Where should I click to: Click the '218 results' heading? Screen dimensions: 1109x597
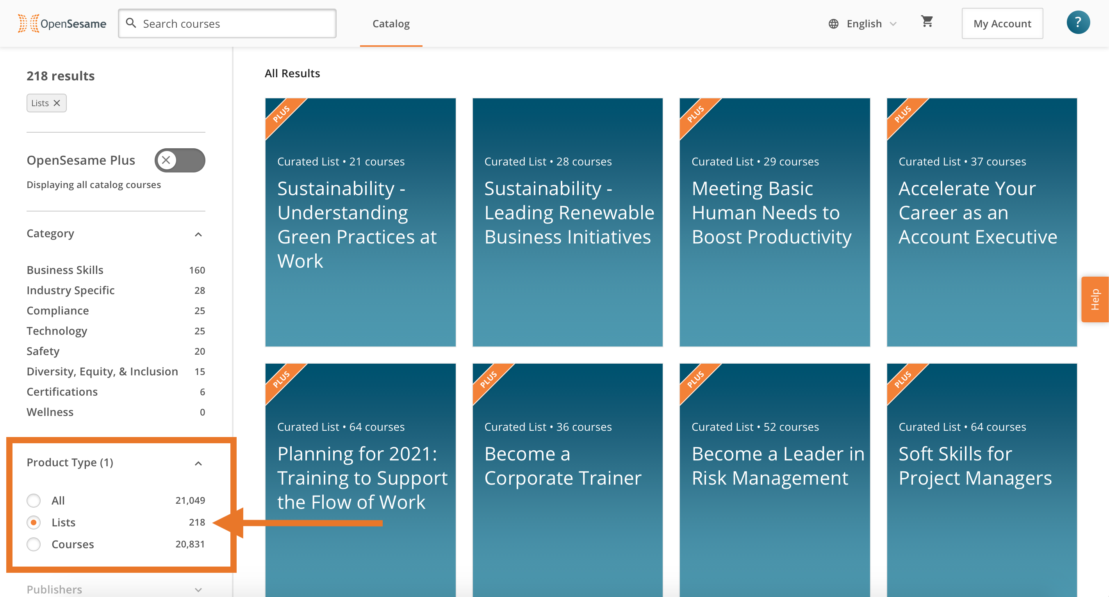pos(61,76)
